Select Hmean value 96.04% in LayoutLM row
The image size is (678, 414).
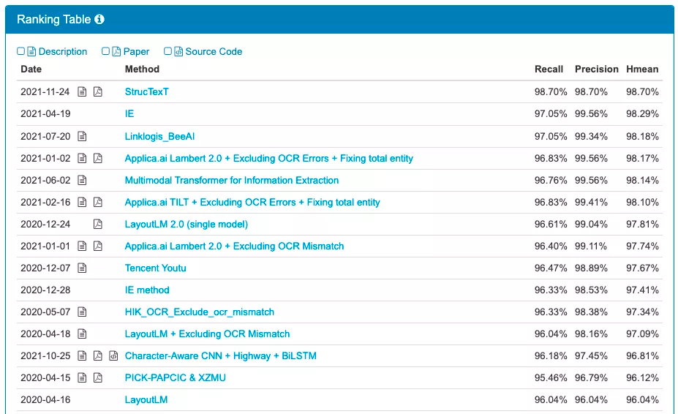[x=642, y=399]
